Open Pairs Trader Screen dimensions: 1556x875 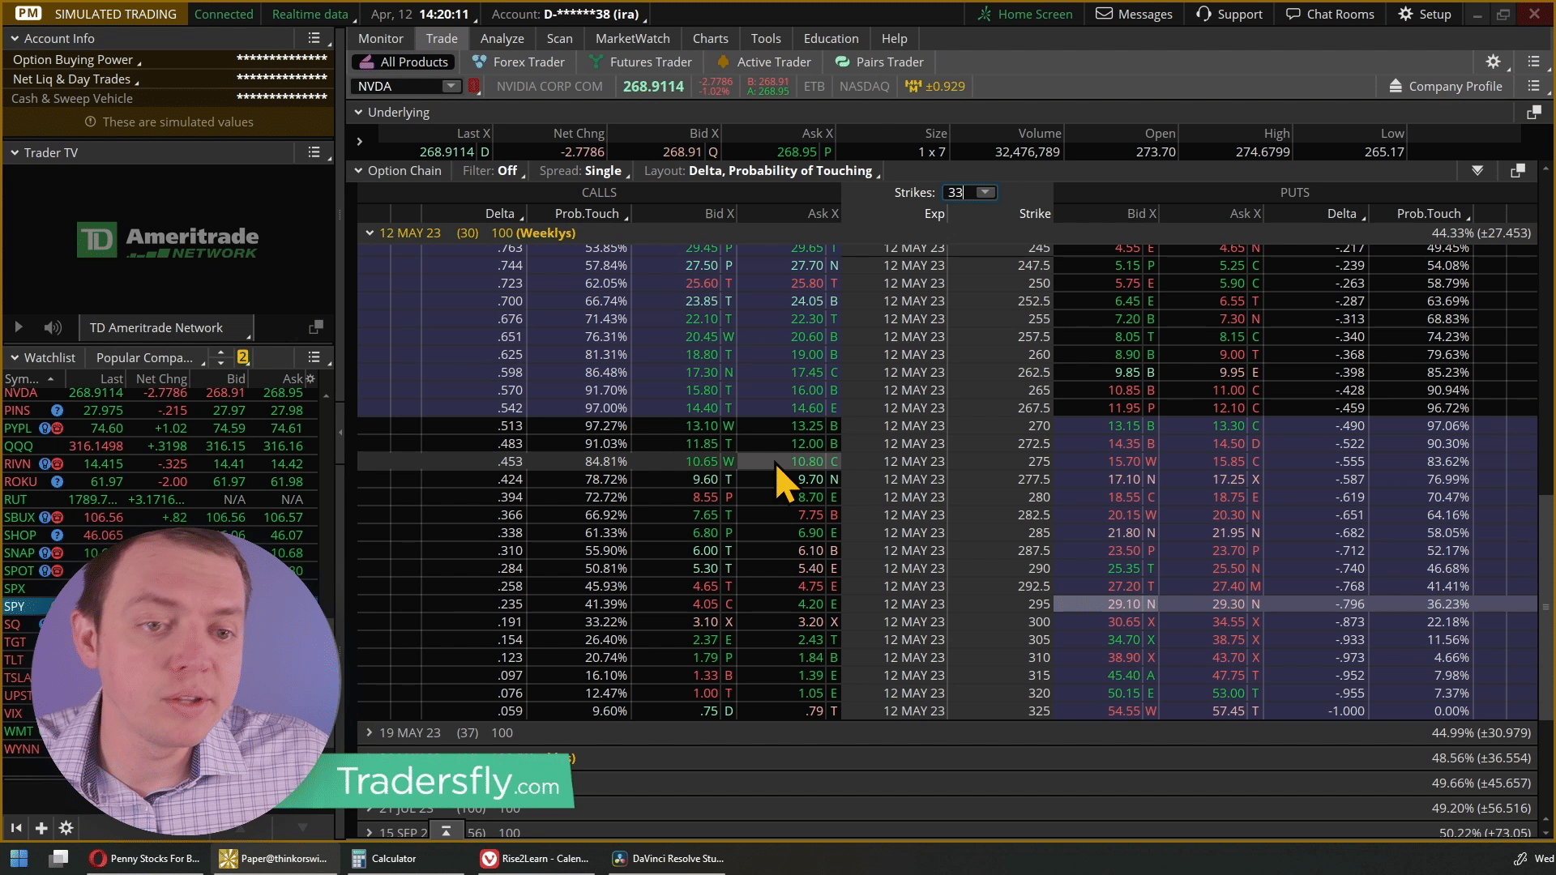point(879,62)
